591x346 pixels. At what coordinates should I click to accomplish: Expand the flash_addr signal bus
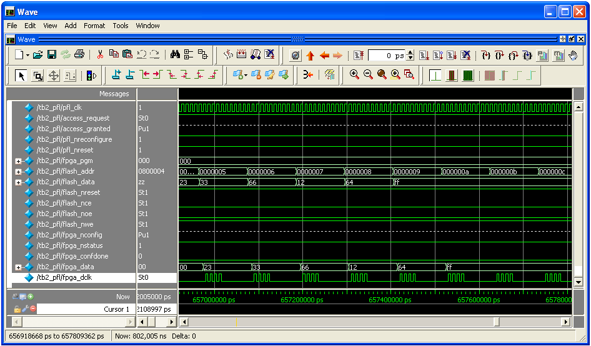tap(18, 171)
